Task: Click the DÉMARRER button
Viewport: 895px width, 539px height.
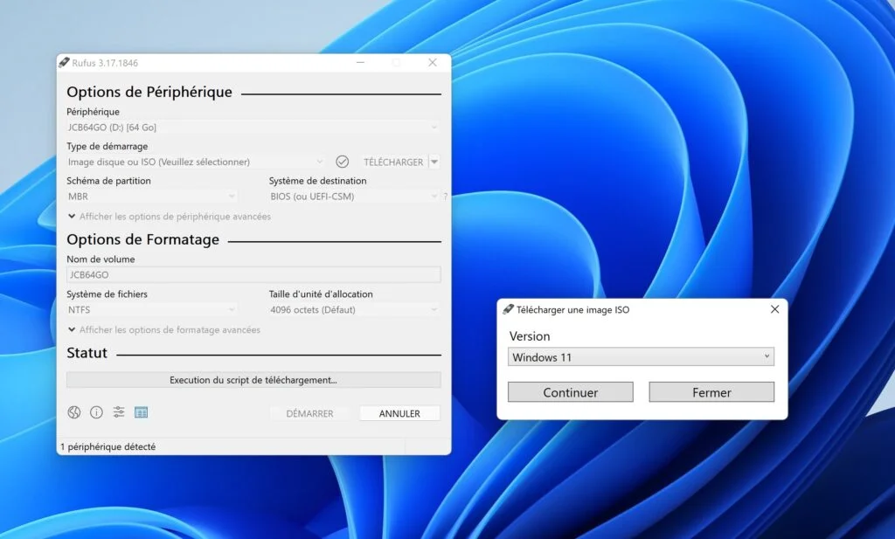Action: (310, 413)
